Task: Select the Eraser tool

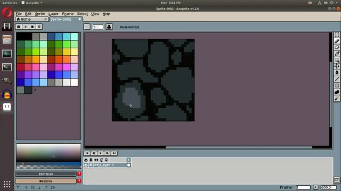Action: click(337, 47)
